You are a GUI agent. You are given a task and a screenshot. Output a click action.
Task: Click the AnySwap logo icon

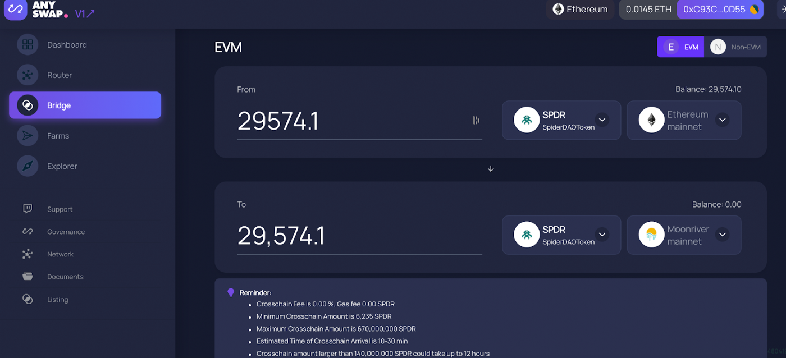click(15, 10)
